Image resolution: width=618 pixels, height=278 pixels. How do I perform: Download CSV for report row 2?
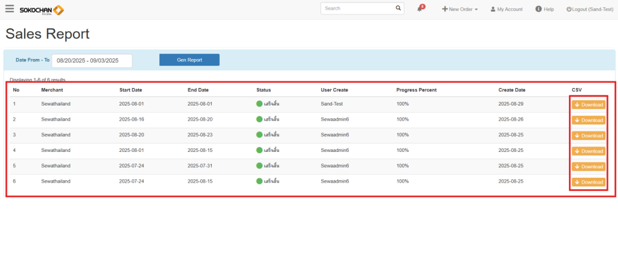pos(588,120)
